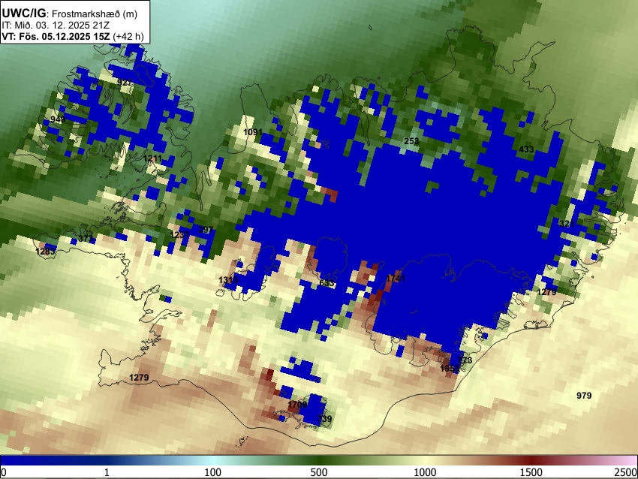Click the legend tick label 1000
Viewport: 638px width, 479px height.
click(425, 472)
